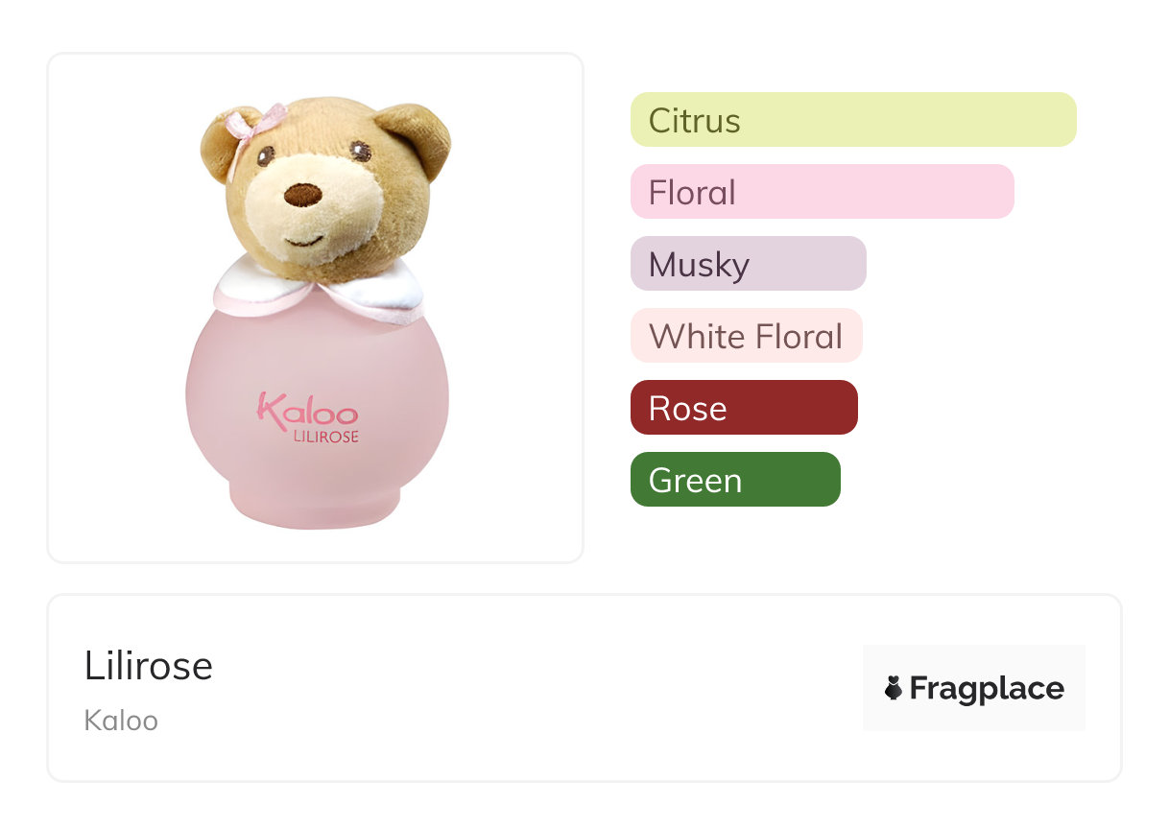Viewport: 1169px width, 829px height.
Task: Click the small Fragplace perfume icon
Action: click(x=894, y=688)
